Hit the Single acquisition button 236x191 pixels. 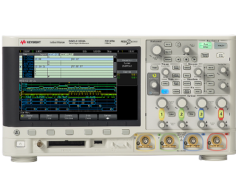pos(221,46)
